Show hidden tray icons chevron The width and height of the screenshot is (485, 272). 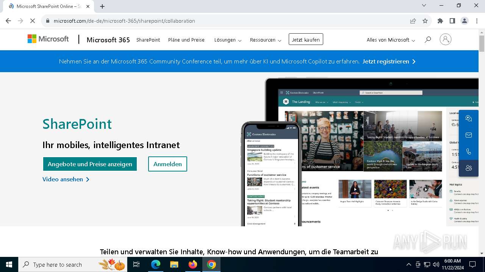point(408,264)
